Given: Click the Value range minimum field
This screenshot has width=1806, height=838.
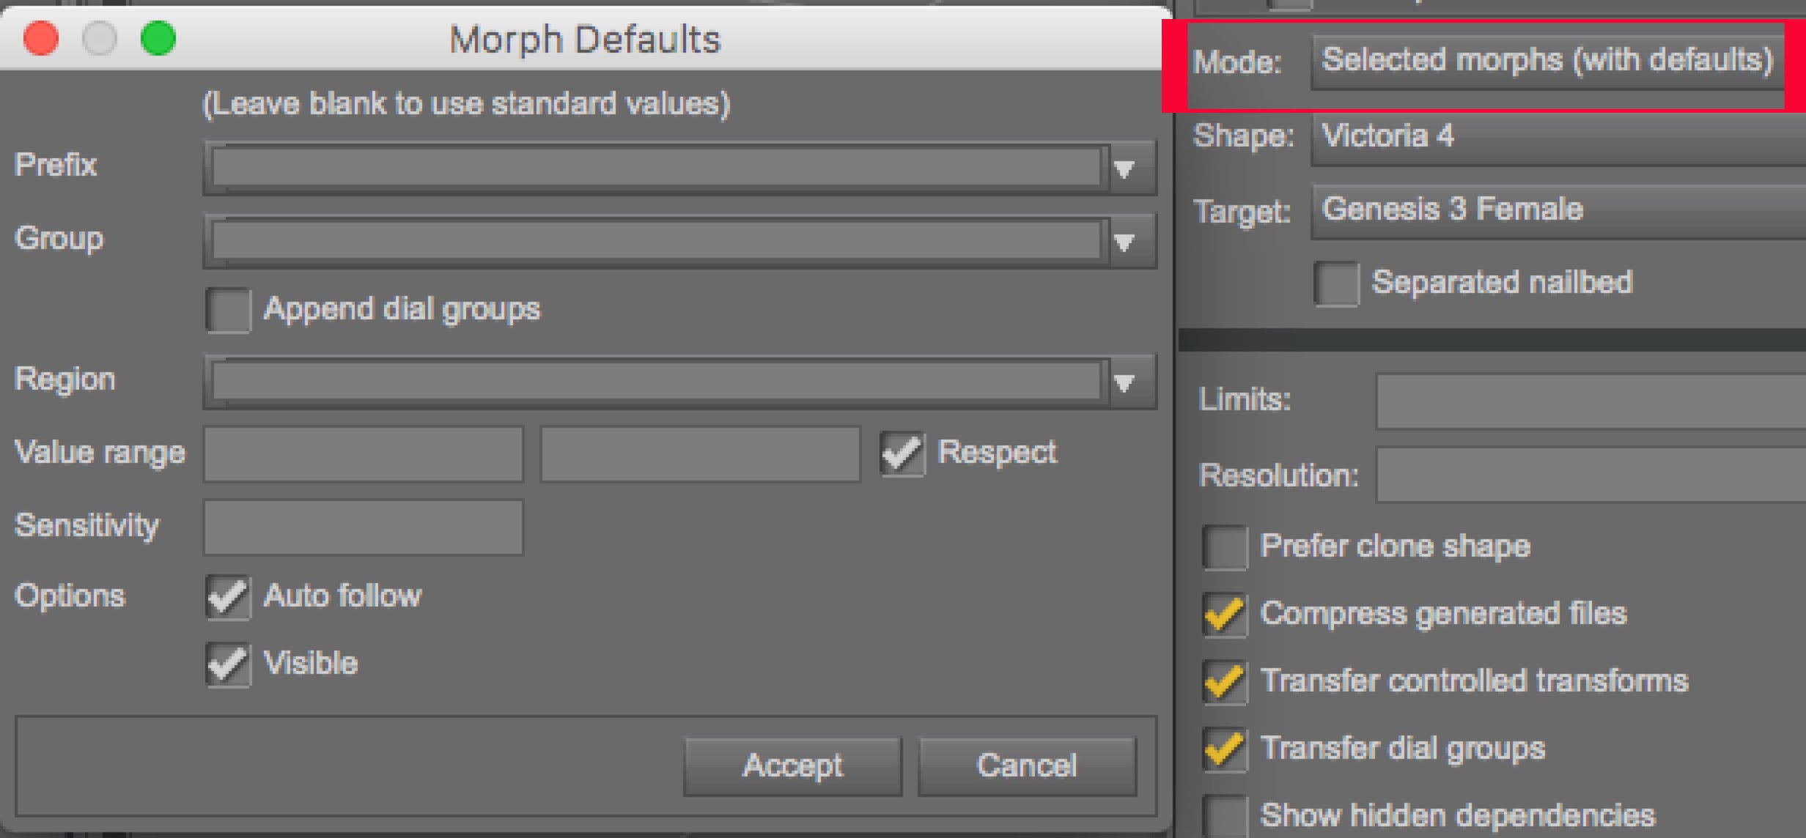Looking at the screenshot, I should (363, 454).
